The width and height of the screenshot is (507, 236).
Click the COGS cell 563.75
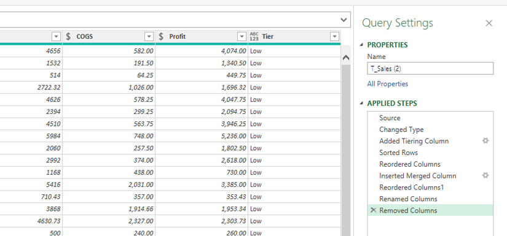109,124
